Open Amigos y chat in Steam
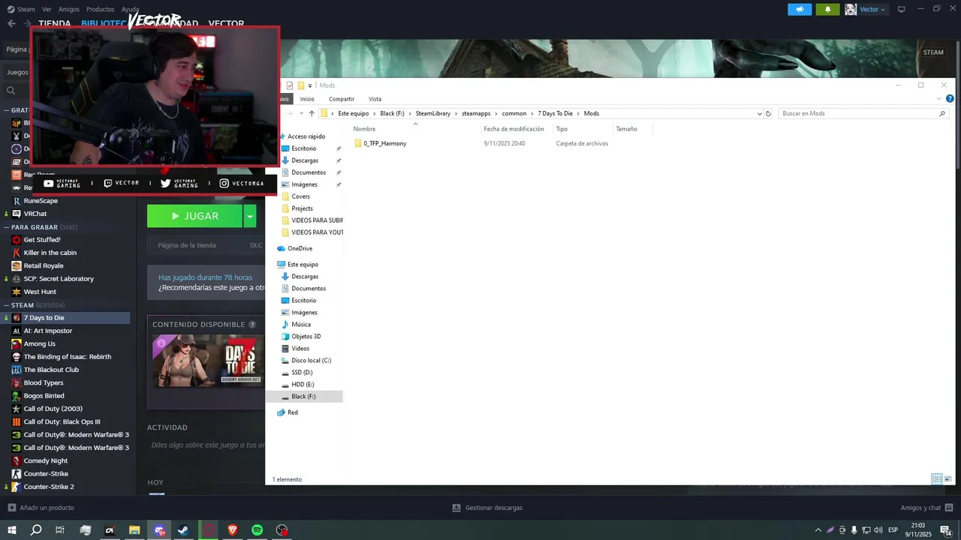The image size is (961, 540). [926, 508]
